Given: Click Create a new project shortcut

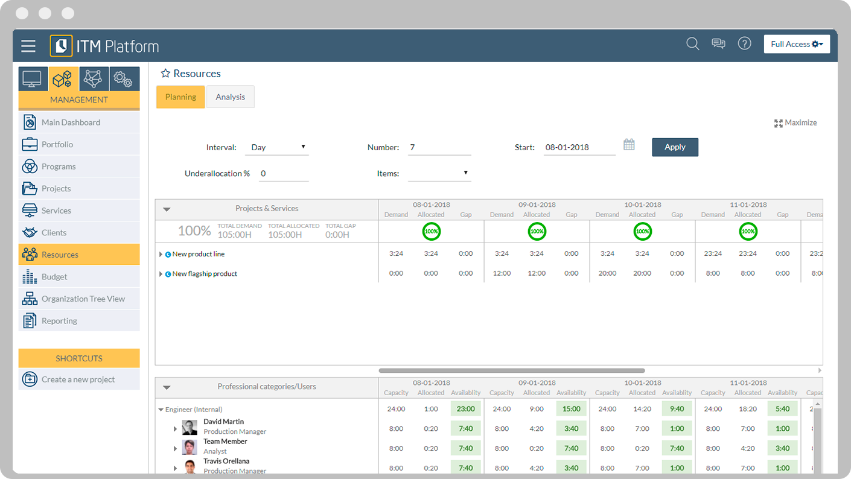Looking at the screenshot, I should [x=79, y=379].
